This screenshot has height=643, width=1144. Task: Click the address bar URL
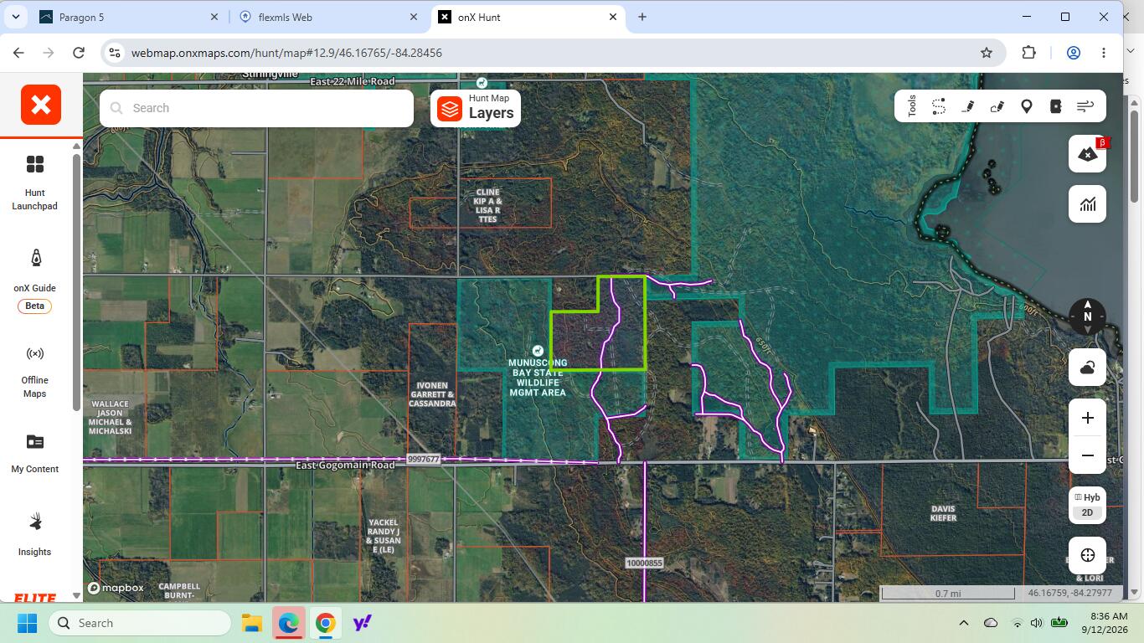coord(286,53)
